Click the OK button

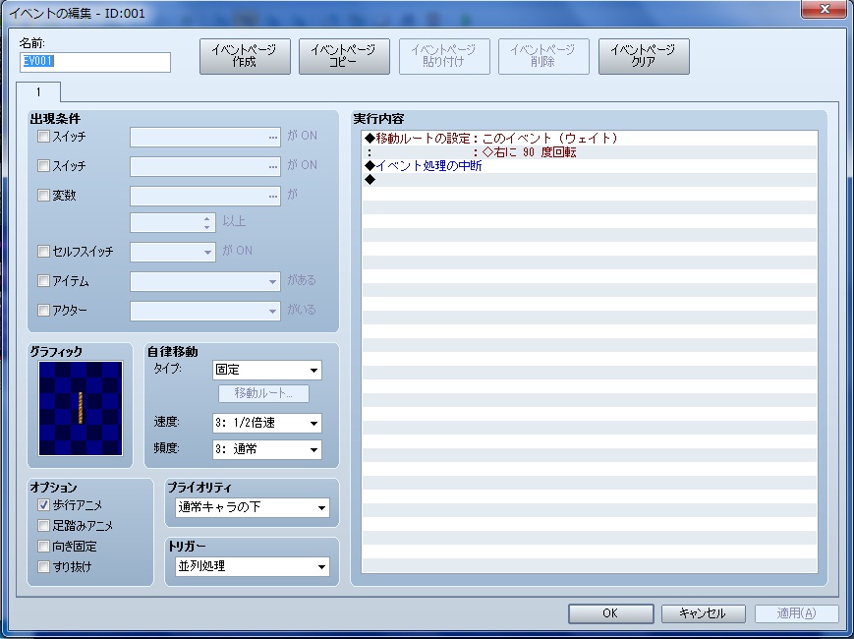click(x=610, y=613)
